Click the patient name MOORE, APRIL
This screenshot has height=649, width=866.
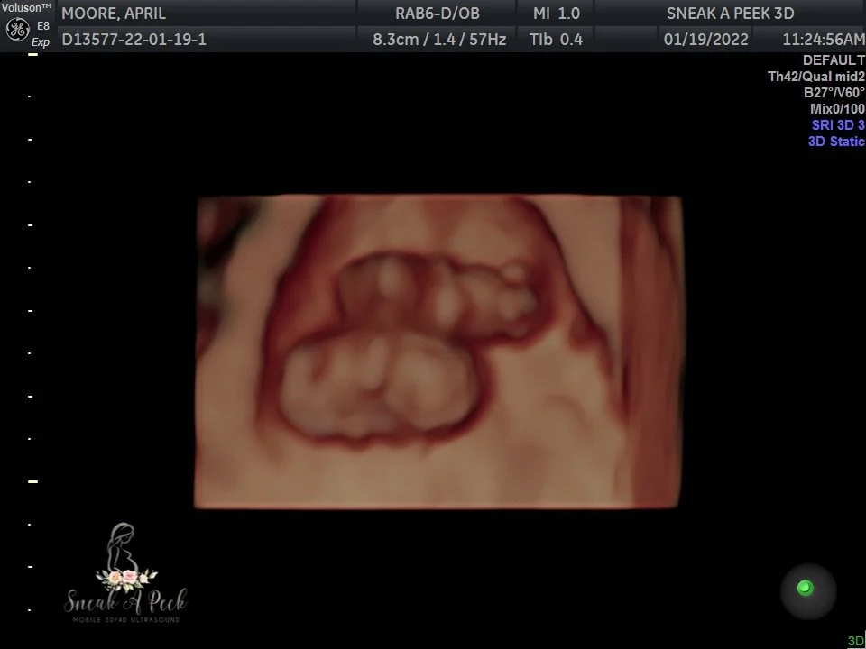coord(114,14)
